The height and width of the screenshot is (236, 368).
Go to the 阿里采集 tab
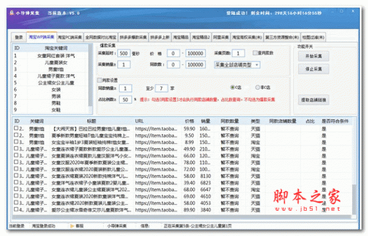pos(221,37)
